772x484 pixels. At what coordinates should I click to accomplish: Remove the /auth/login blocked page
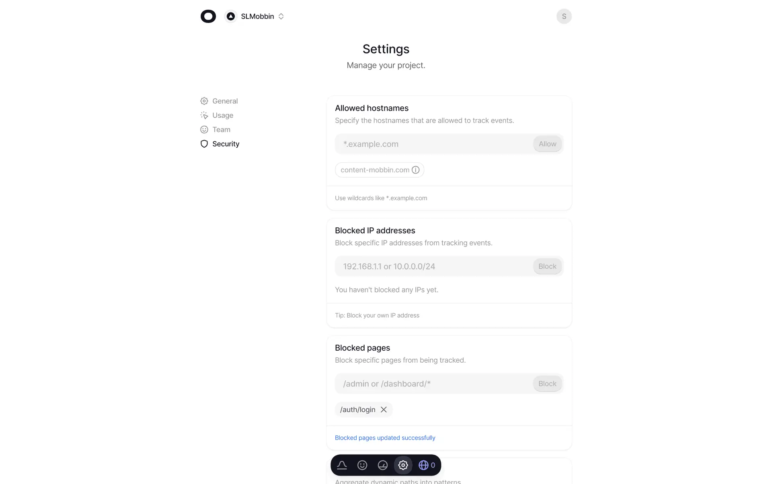[384, 410]
